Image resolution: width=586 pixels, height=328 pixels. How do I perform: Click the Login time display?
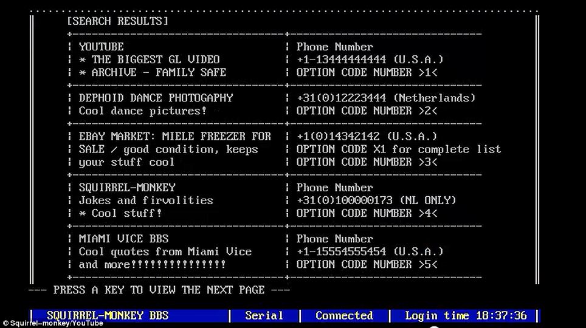coord(466,316)
